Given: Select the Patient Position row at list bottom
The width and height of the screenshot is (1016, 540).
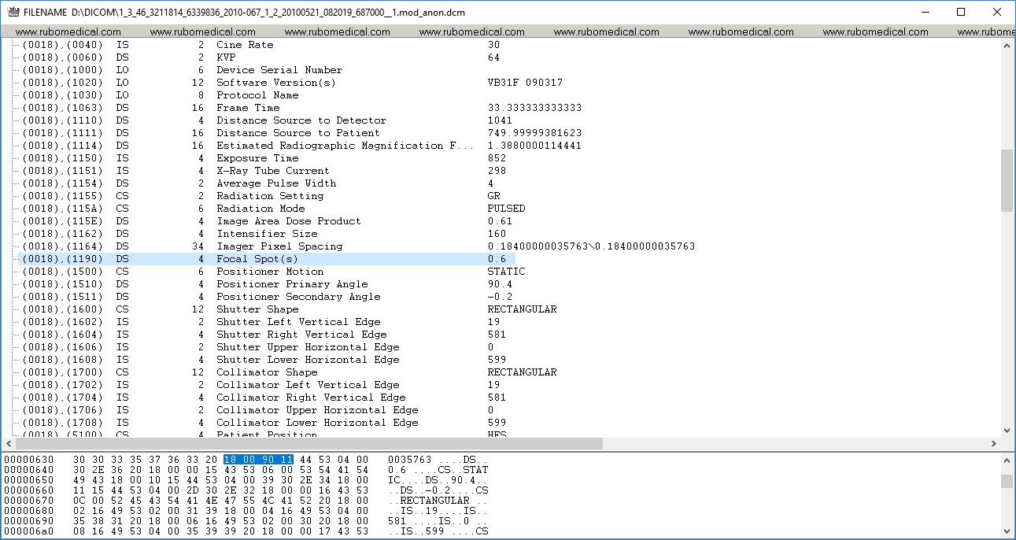Looking at the screenshot, I should [315, 435].
